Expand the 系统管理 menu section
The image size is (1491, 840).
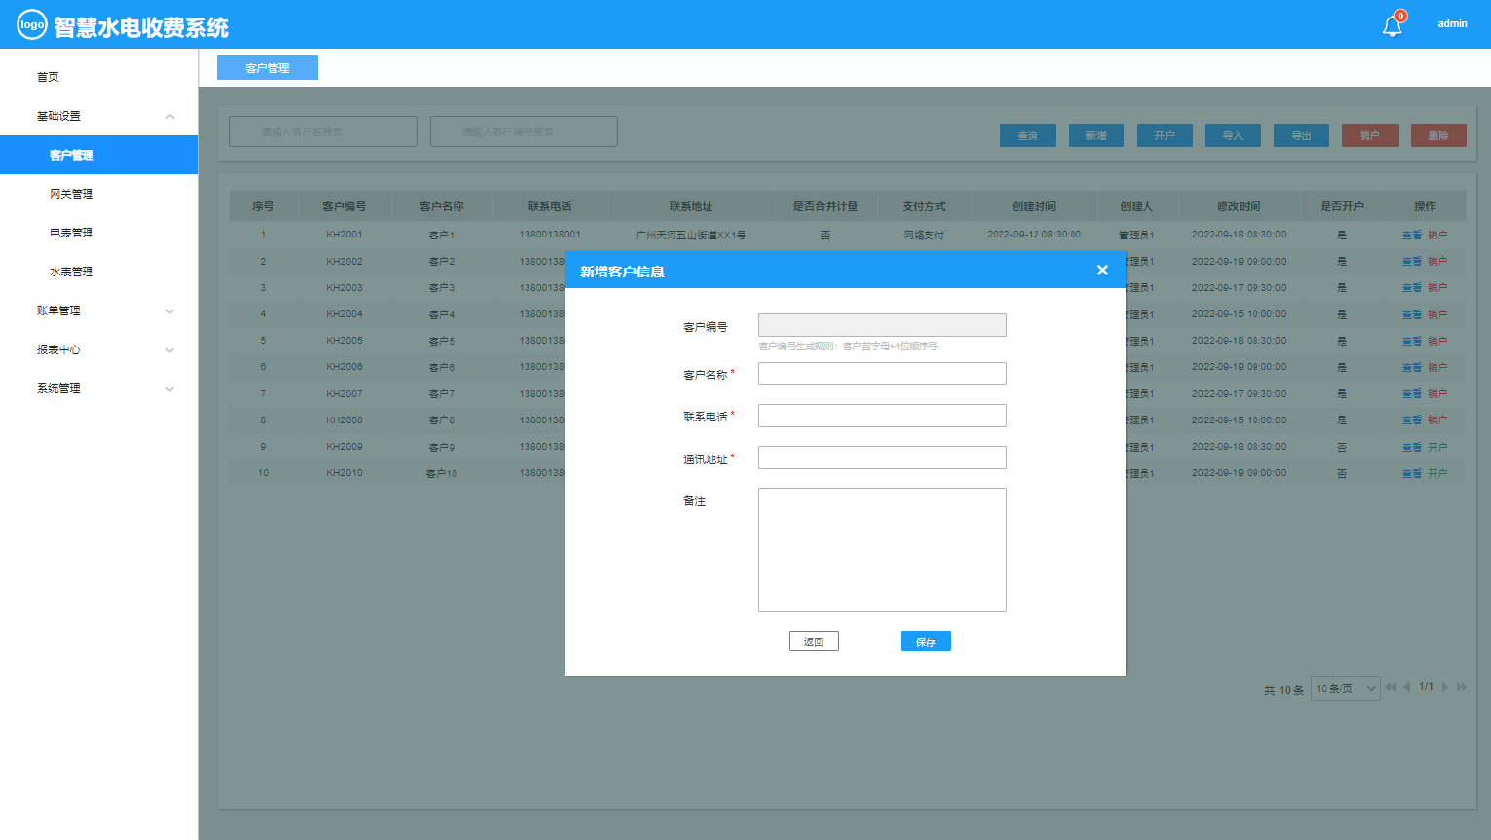pyautogui.click(x=170, y=388)
